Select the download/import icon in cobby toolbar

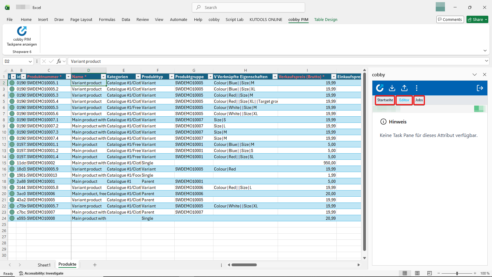click(x=392, y=88)
